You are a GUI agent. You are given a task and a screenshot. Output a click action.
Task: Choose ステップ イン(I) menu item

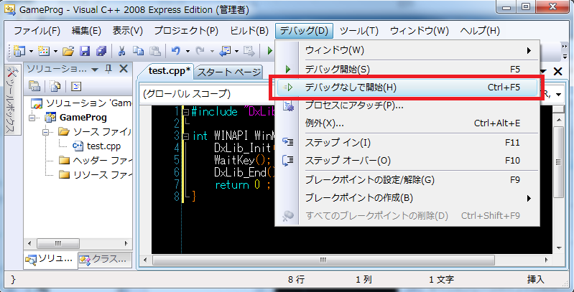pos(407,143)
